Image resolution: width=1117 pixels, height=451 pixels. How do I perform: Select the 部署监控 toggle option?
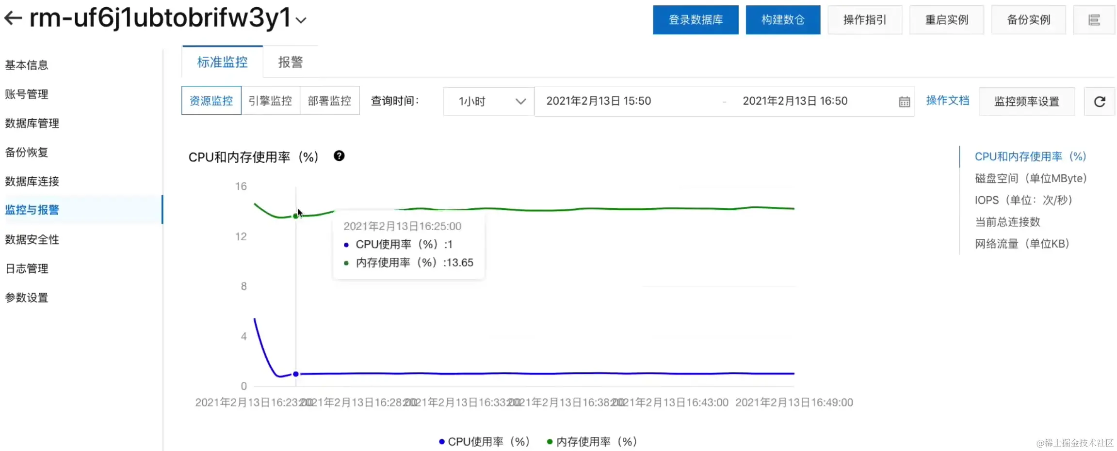tap(329, 101)
